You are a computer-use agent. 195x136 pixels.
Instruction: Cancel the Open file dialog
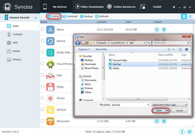[179, 111]
